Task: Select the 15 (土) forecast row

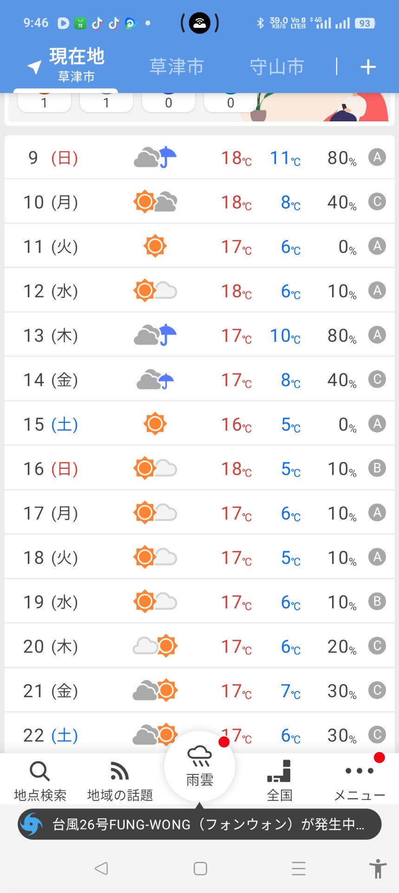Action: (x=200, y=424)
